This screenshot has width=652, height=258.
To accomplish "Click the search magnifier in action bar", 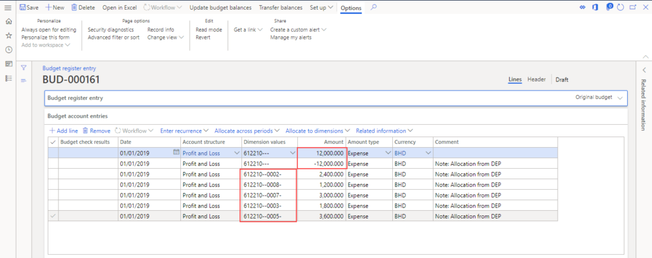I will (374, 7).
